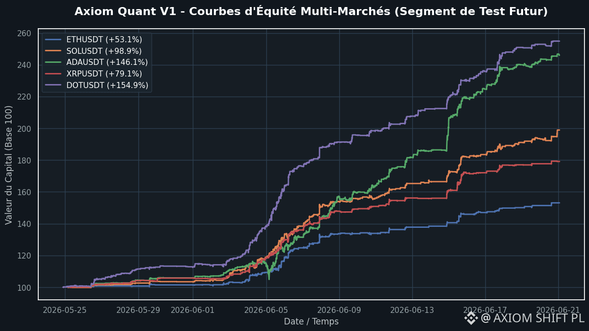Click the endpoint of the green ADAUSDT curve
The height and width of the screenshot is (331, 589).
coord(559,55)
